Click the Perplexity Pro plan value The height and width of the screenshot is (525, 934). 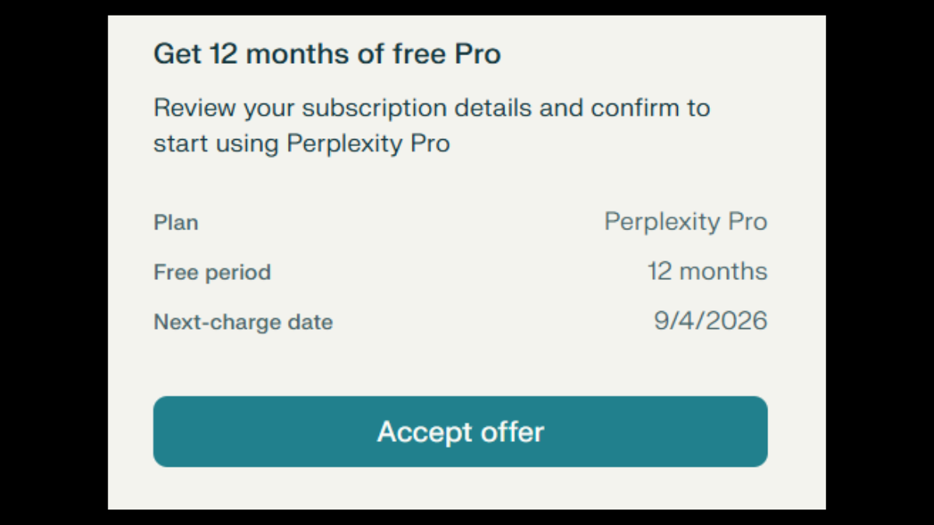pyautogui.click(x=685, y=222)
